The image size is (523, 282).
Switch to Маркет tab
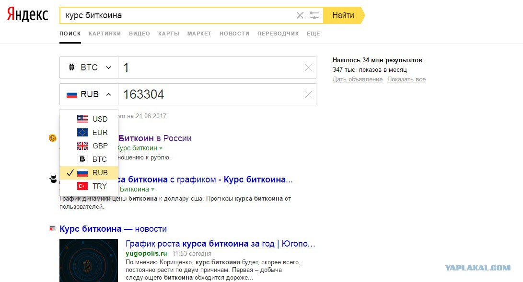click(199, 34)
